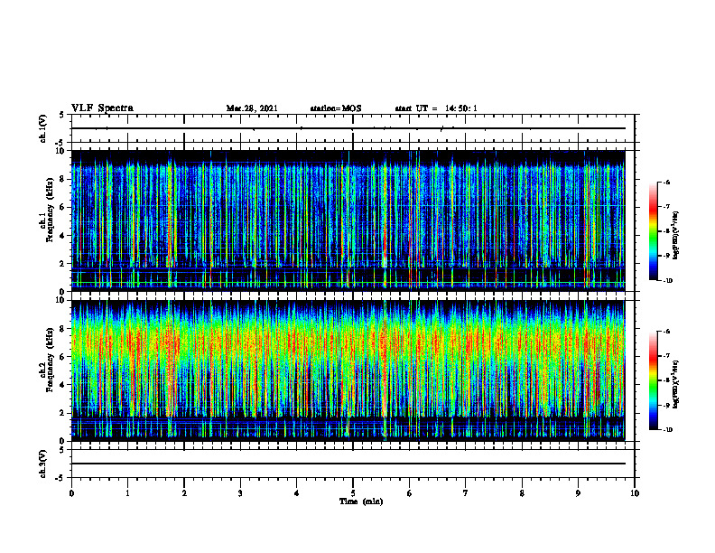
Task: Click time-axis tick label "1"
Action: pyautogui.click(x=127, y=493)
